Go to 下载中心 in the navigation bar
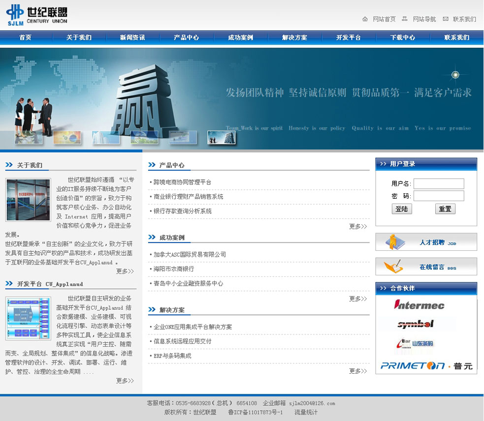 pos(402,37)
